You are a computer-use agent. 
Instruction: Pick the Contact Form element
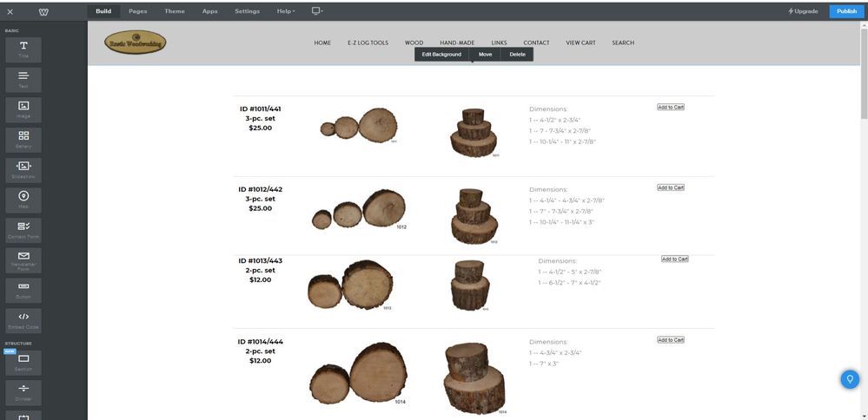[23, 229]
